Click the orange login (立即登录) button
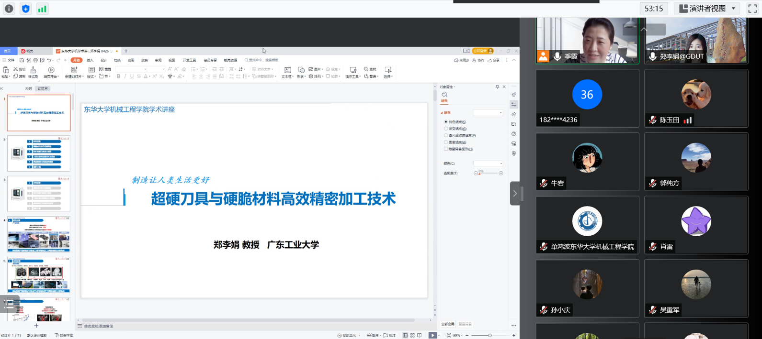Viewport: 762px width, 339px height. tap(482, 51)
